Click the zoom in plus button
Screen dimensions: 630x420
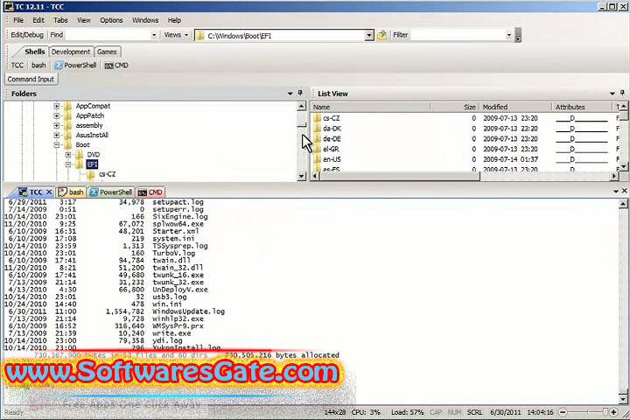point(613,412)
